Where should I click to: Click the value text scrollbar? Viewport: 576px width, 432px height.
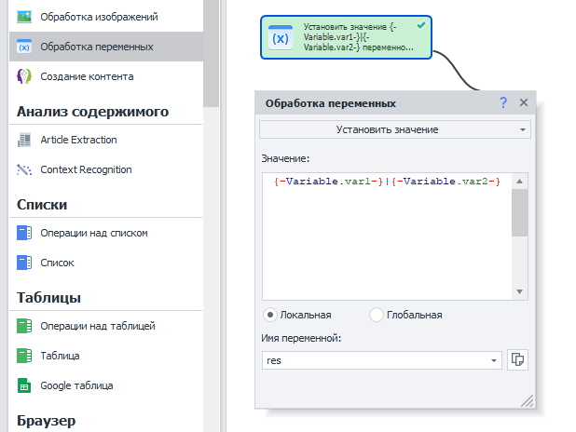(520, 214)
